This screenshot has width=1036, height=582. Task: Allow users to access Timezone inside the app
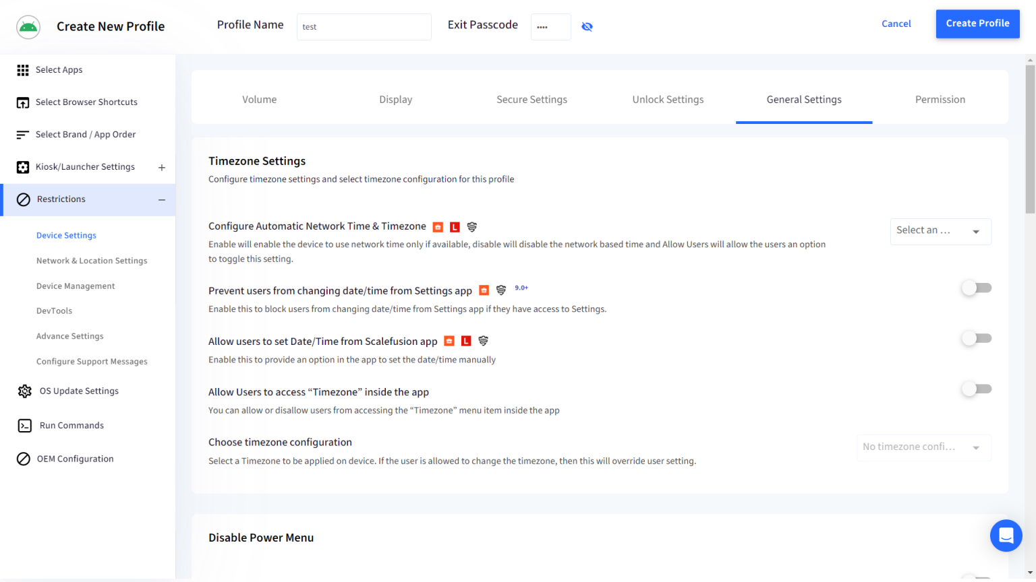[x=976, y=389]
